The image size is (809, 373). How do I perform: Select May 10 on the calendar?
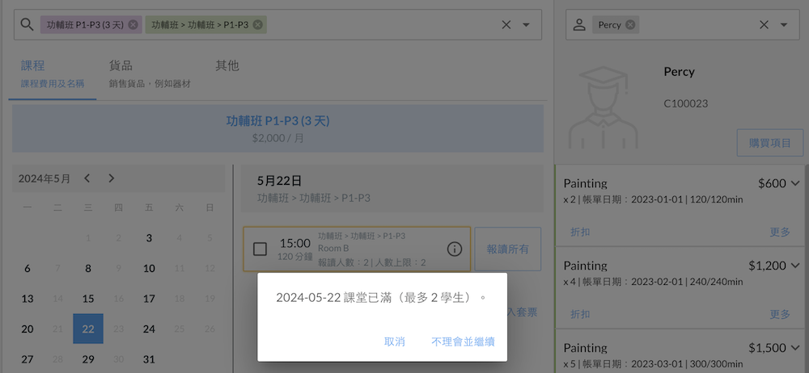(x=149, y=268)
